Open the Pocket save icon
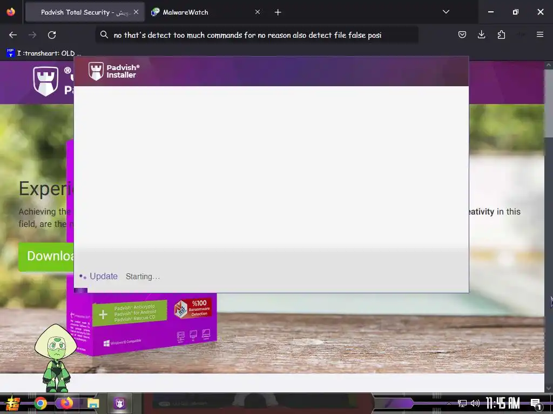Image resolution: width=553 pixels, height=414 pixels. point(462,34)
